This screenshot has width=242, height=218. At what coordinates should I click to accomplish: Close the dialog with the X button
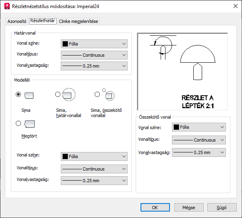click(236, 6)
